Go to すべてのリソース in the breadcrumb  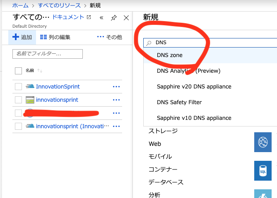[59, 5]
